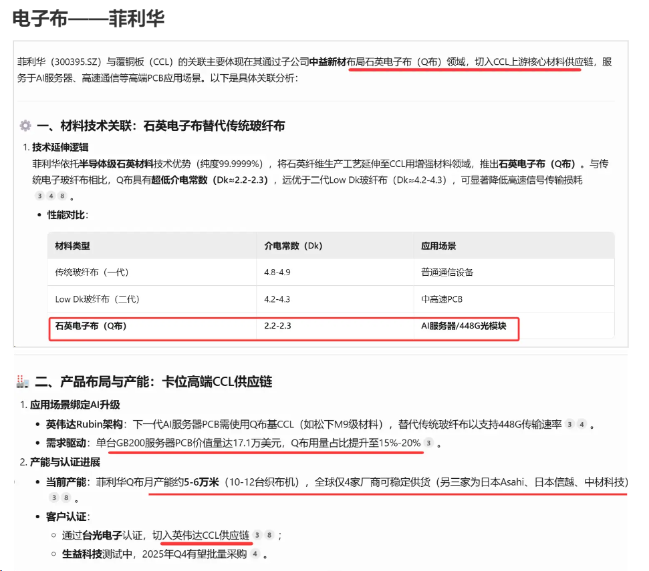Click table header 材料类型
The image size is (649, 571).
pos(72,246)
